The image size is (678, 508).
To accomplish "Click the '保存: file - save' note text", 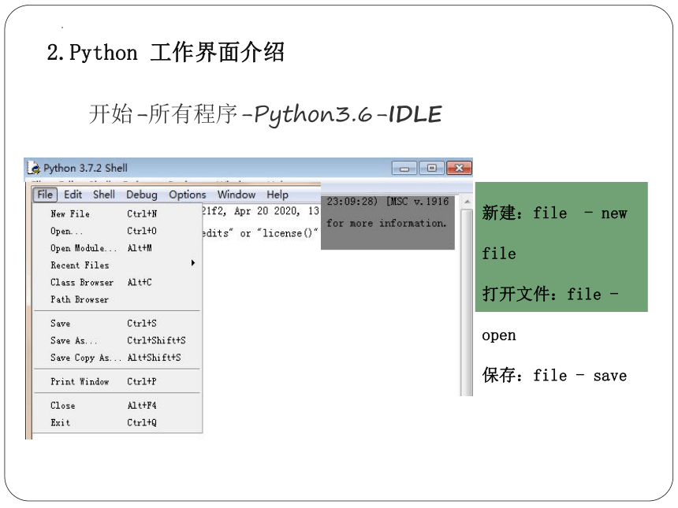I will [554, 376].
